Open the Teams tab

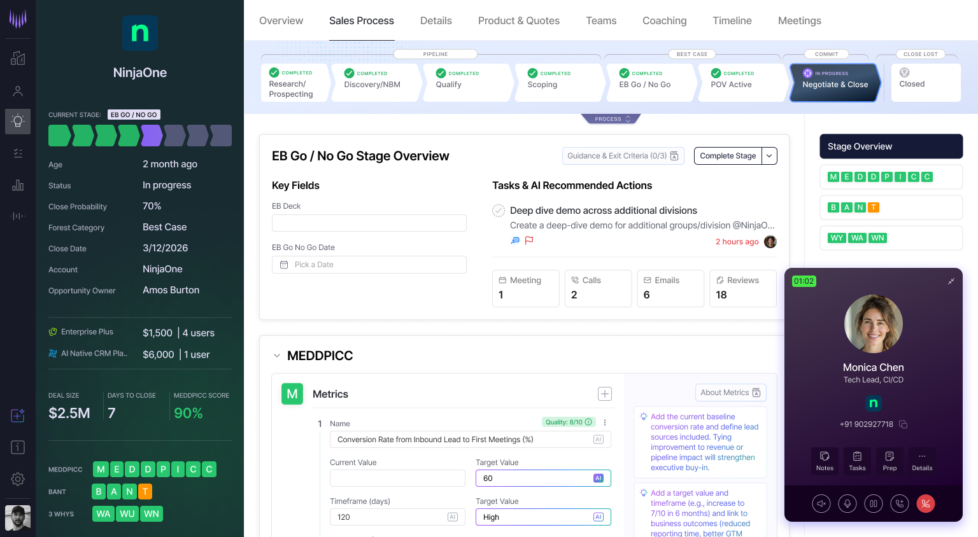click(601, 21)
